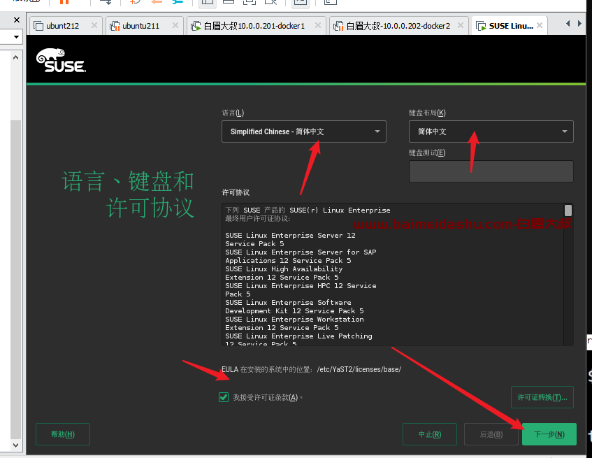Viewport: 592px width, 458px height.
Task: Click the line "SUSE Linux Enterprise Workstation"
Action: [x=294, y=319]
